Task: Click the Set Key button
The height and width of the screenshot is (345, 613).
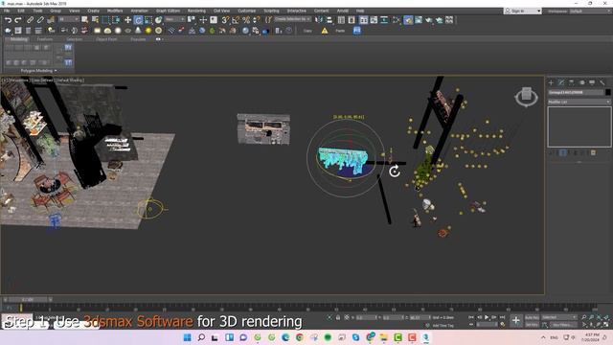Action: point(532,325)
